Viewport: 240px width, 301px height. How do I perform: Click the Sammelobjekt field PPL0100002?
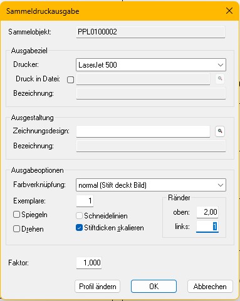pyautogui.click(x=150, y=32)
